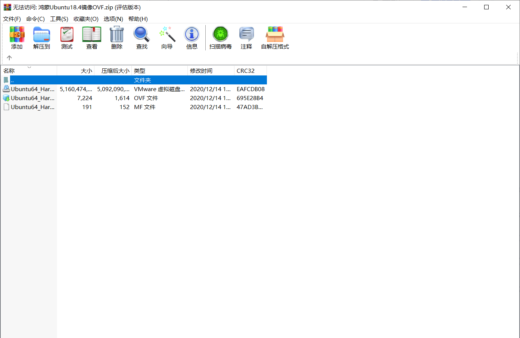The width and height of the screenshot is (520, 338).
Task: Click the size value 191
Action: (x=87, y=107)
